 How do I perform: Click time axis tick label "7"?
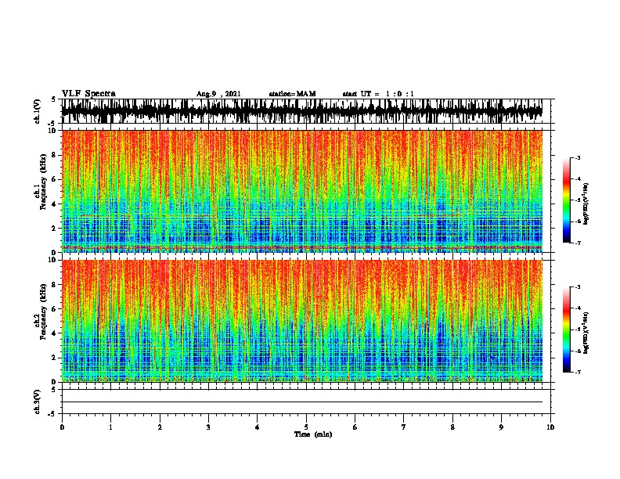coord(404,427)
